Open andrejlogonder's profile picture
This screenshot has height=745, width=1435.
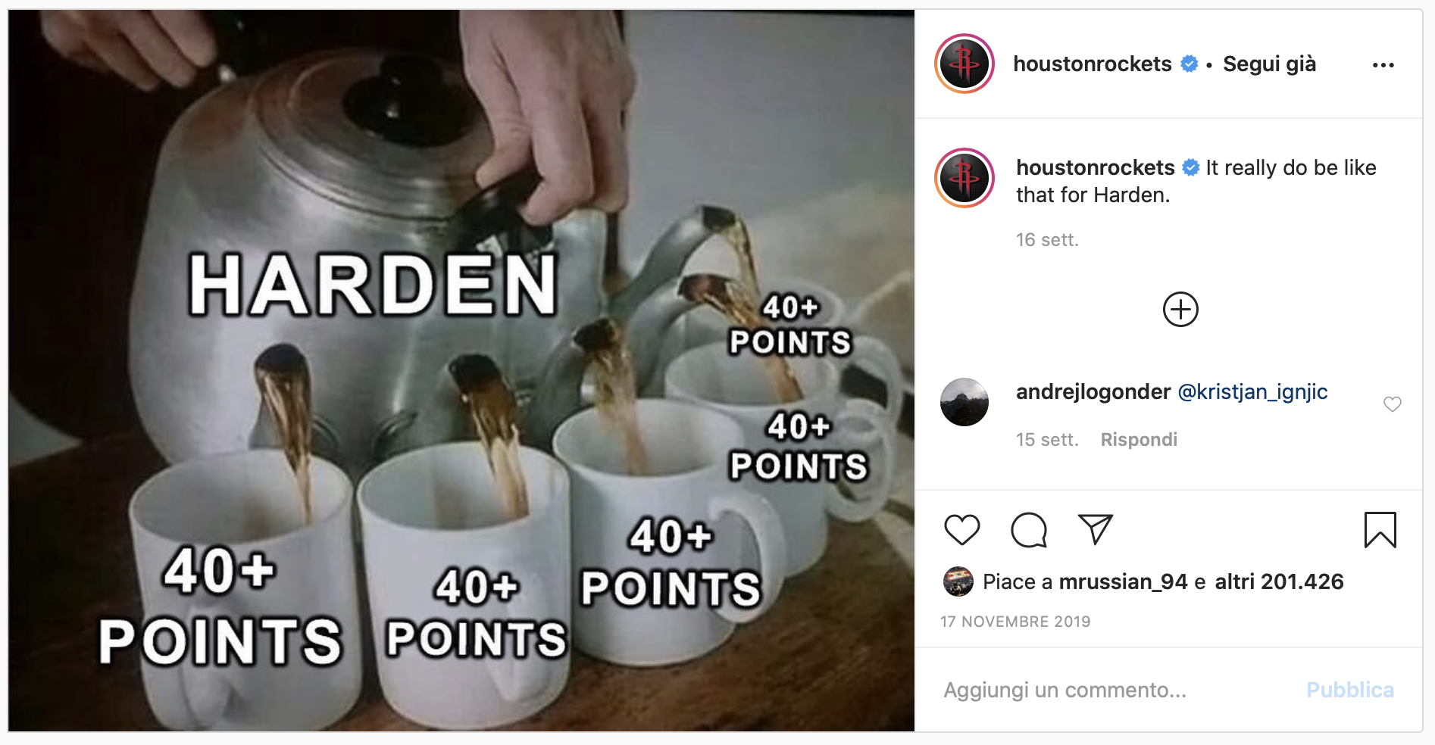(964, 402)
